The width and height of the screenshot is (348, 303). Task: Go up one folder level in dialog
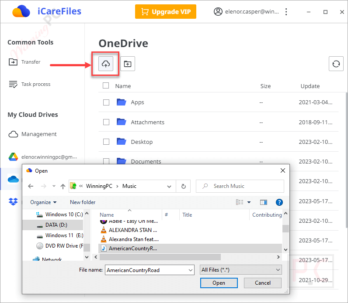63,186
